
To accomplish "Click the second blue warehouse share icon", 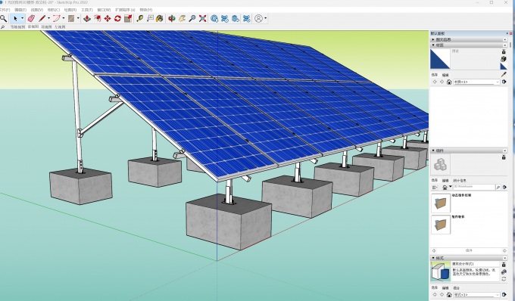I will click(225, 19).
